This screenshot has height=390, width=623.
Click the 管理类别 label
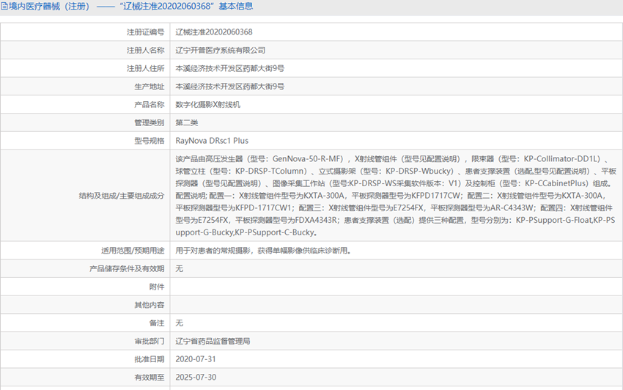click(x=150, y=123)
